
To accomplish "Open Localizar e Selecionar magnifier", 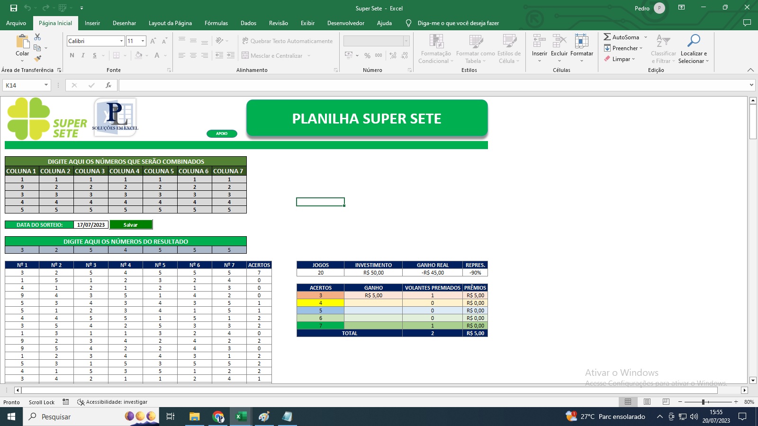I will point(693,42).
